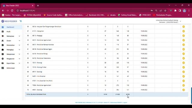
Task: Expand the Dosen sidebar menu
Action: [x=11, y=41]
